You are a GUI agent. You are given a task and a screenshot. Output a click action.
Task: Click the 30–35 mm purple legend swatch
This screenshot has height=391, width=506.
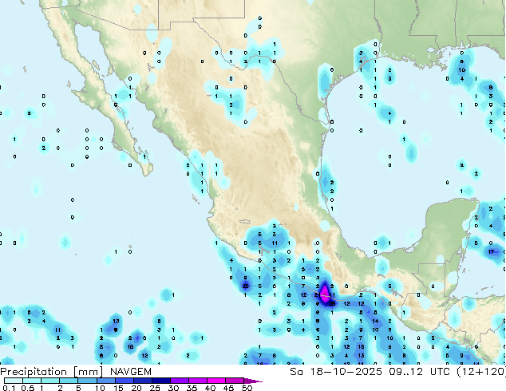[179, 381]
